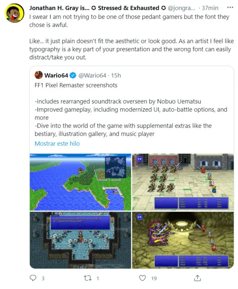Open the three-dot more options menu

click(230, 7)
